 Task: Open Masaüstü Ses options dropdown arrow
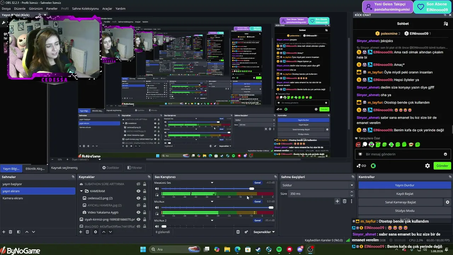click(x=212, y=183)
